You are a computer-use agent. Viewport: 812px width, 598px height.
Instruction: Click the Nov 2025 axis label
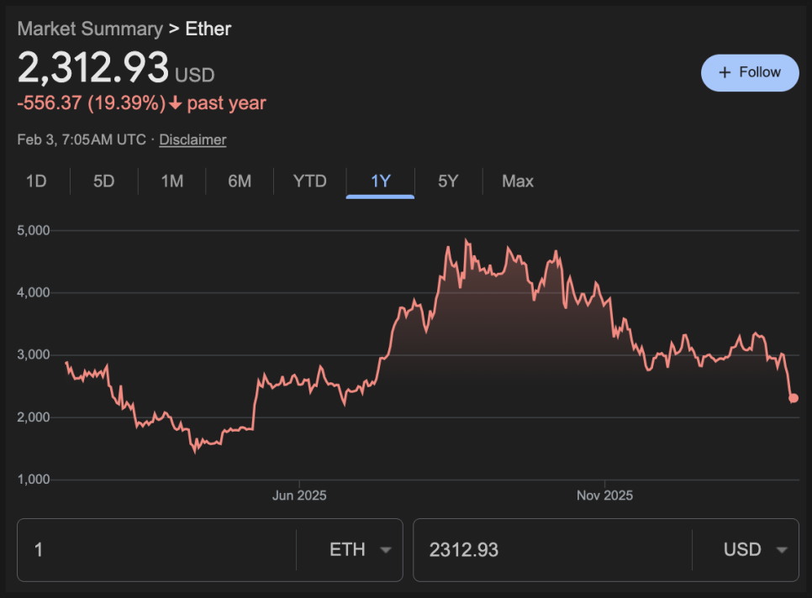pos(604,496)
